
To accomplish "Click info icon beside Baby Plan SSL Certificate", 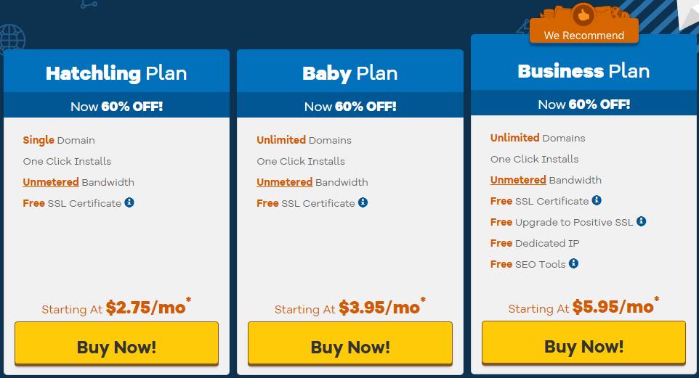I will [x=363, y=202].
